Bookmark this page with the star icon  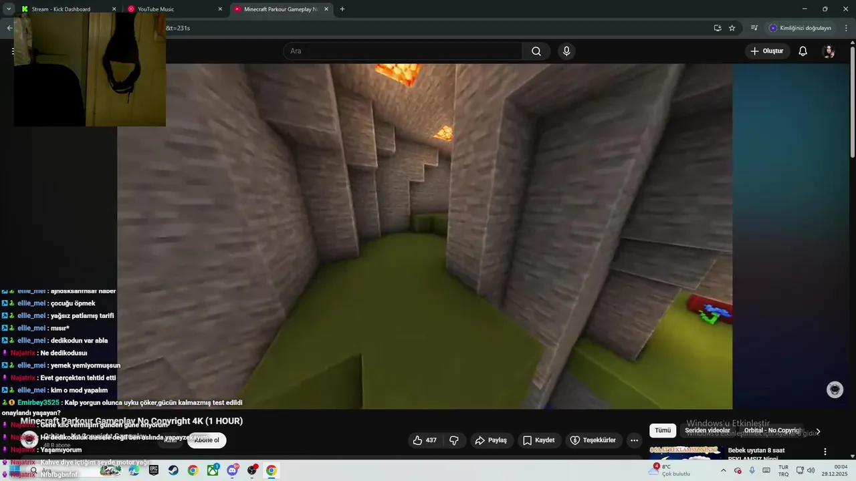pyautogui.click(x=732, y=28)
